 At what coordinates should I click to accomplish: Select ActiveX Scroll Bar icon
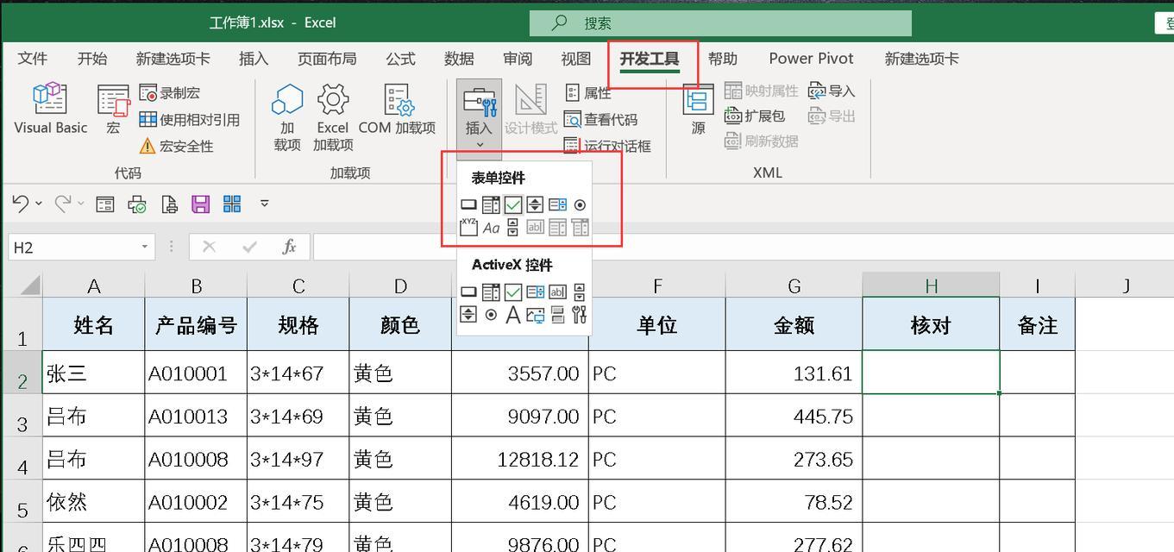pos(579,292)
